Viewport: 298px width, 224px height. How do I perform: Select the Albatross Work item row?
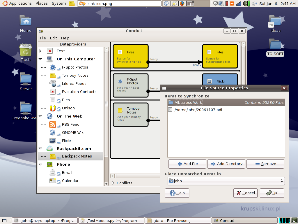coord(226,102)
